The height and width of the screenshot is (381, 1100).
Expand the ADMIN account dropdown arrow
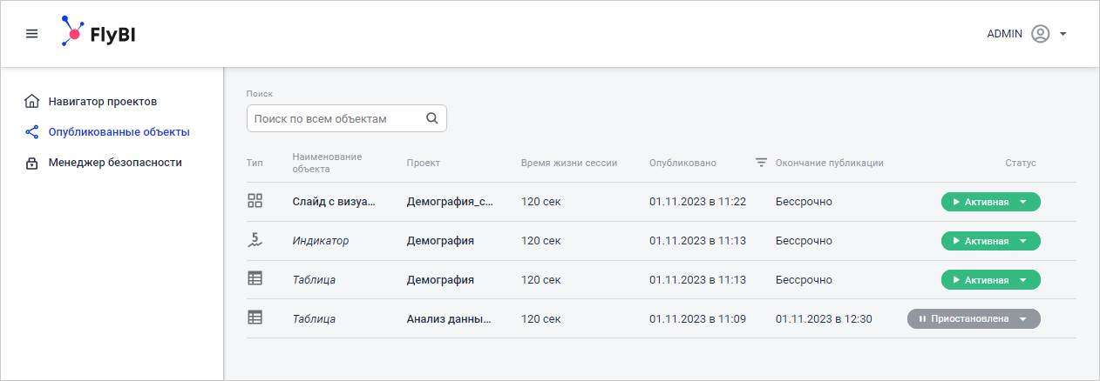(x=1063, y=35)
